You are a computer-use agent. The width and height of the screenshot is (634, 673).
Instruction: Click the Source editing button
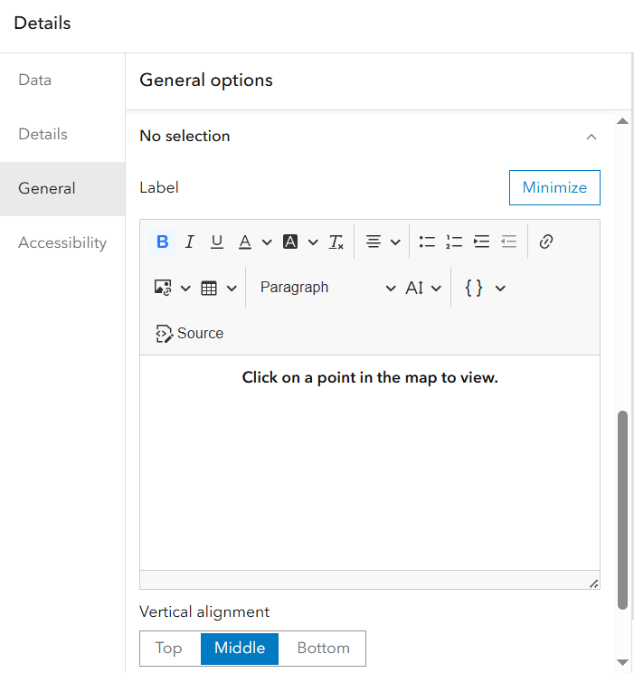190,333
